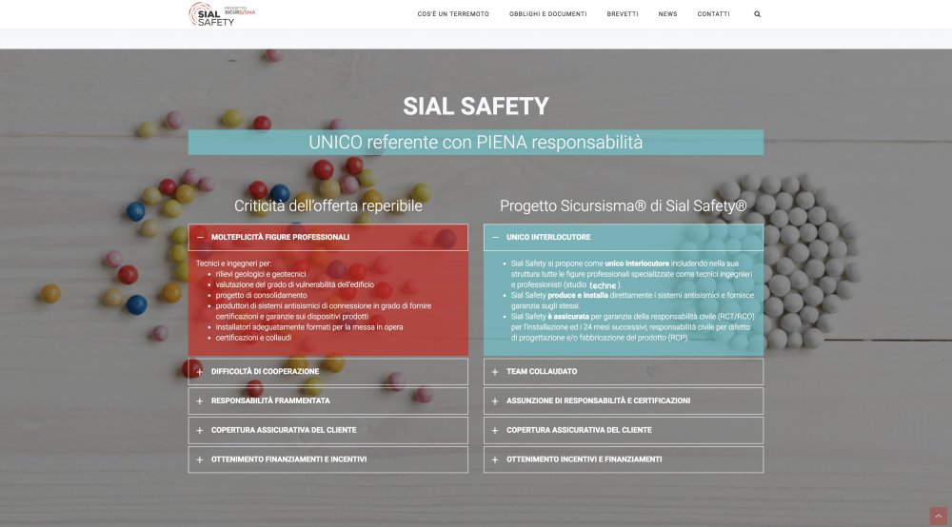Expand left COPERTURA ASSICURATIVA DEL CLIENTE under Criticità
This screenshot has width=952, height=527.
327,430
